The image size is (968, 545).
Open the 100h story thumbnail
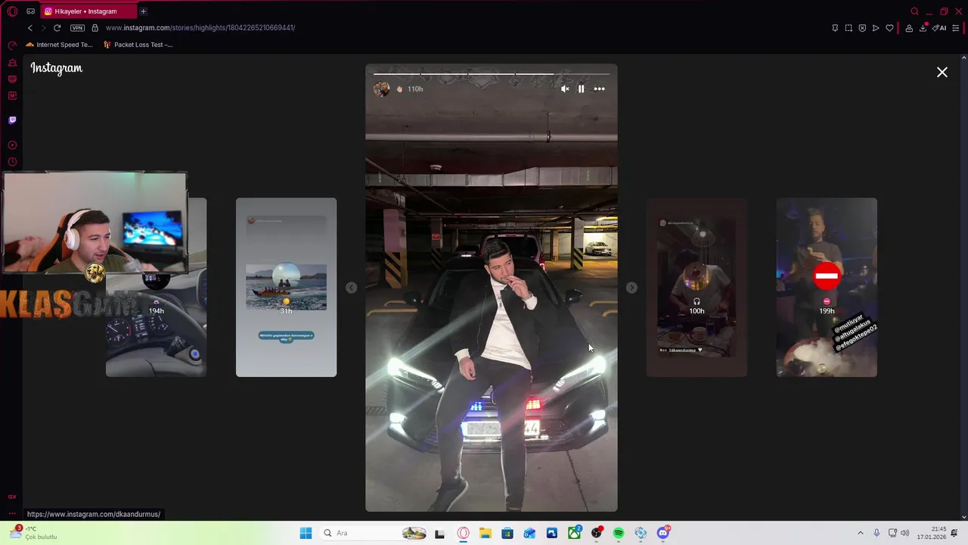pos(697,288)
